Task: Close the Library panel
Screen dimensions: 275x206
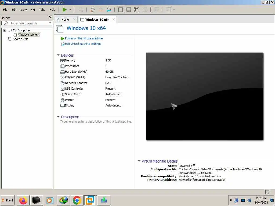Action: point(50,17)
